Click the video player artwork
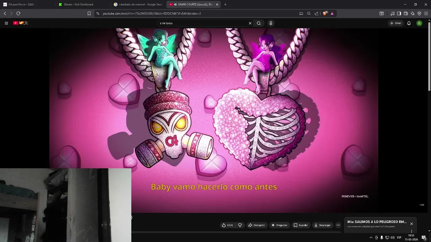431x242 pixels. pos(213,120)
